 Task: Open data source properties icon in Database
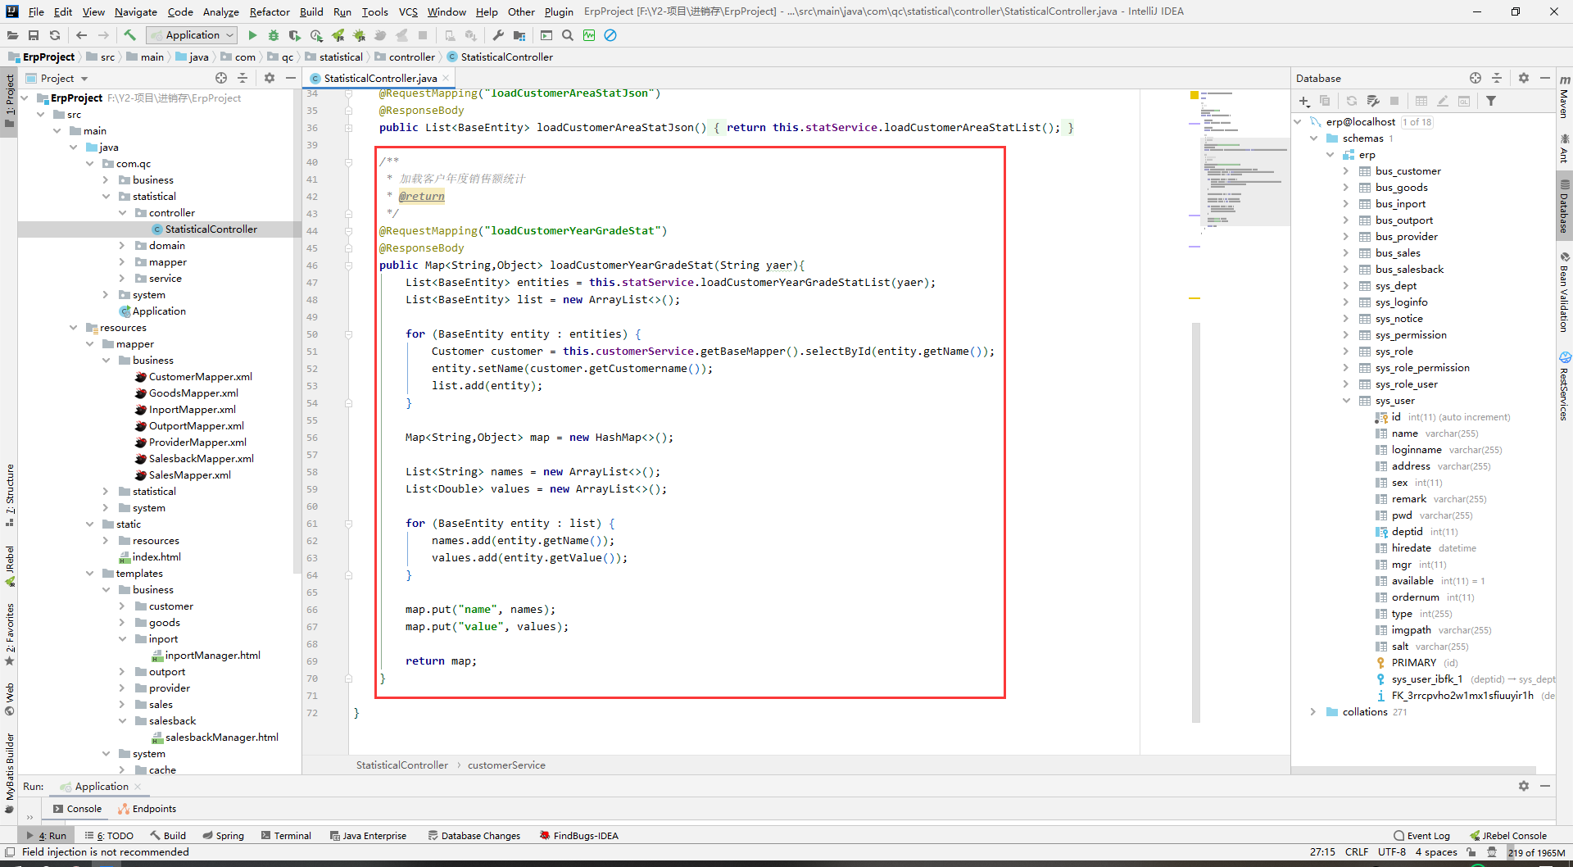tap(1373, 101)
